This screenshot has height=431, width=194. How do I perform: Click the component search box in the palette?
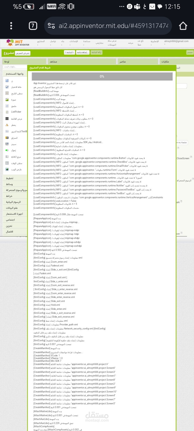click(15, 67)
